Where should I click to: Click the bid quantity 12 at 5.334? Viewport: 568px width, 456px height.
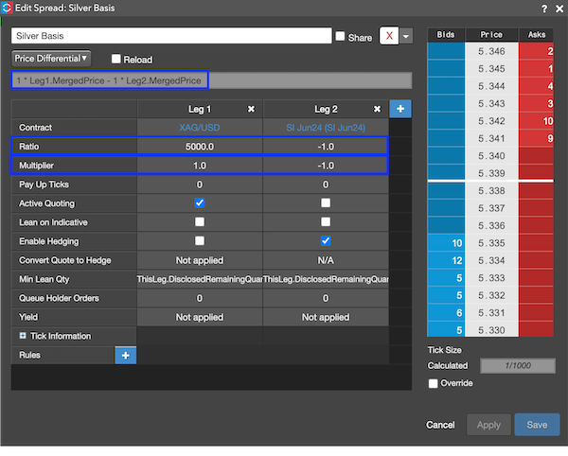(x=446, y=260)
